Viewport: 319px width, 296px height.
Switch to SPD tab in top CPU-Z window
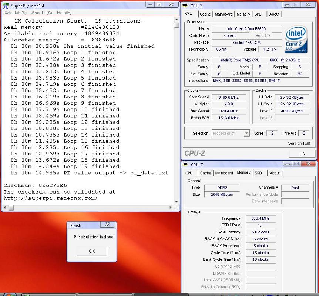[258, 14]
